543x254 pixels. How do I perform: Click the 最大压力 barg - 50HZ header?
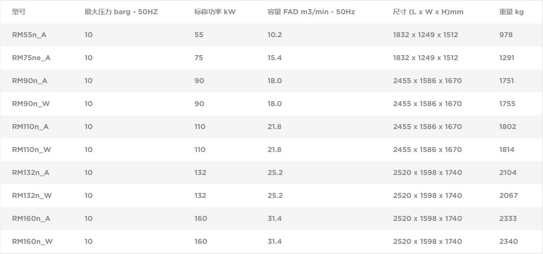[x=121, y=12]
